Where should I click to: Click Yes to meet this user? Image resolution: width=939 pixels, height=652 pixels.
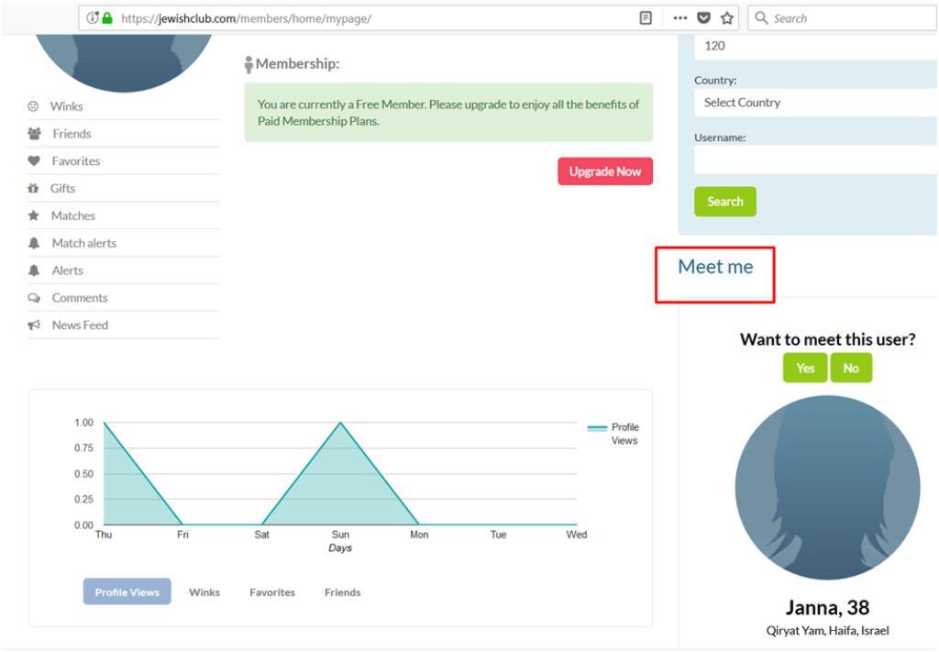(805, 368)
